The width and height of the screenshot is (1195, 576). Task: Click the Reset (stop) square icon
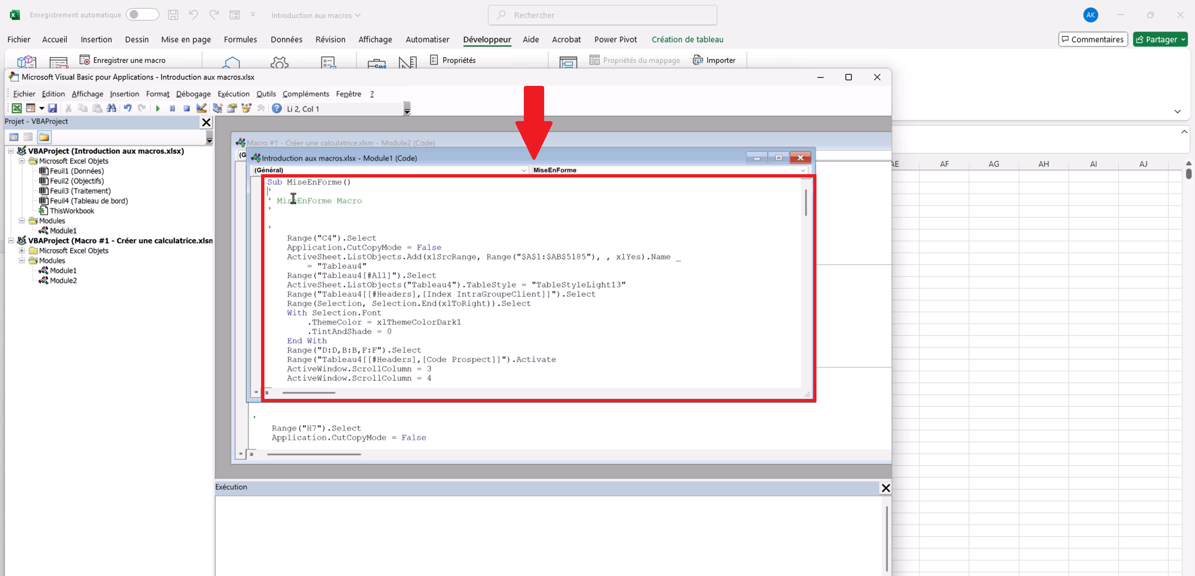186,108
